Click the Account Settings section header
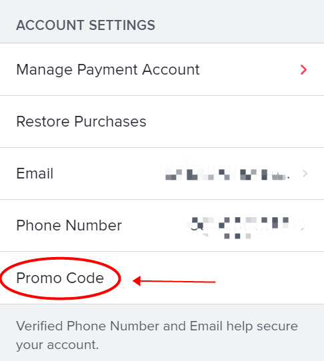The width and height of the screenshot is (324, 361). point(86,25)
